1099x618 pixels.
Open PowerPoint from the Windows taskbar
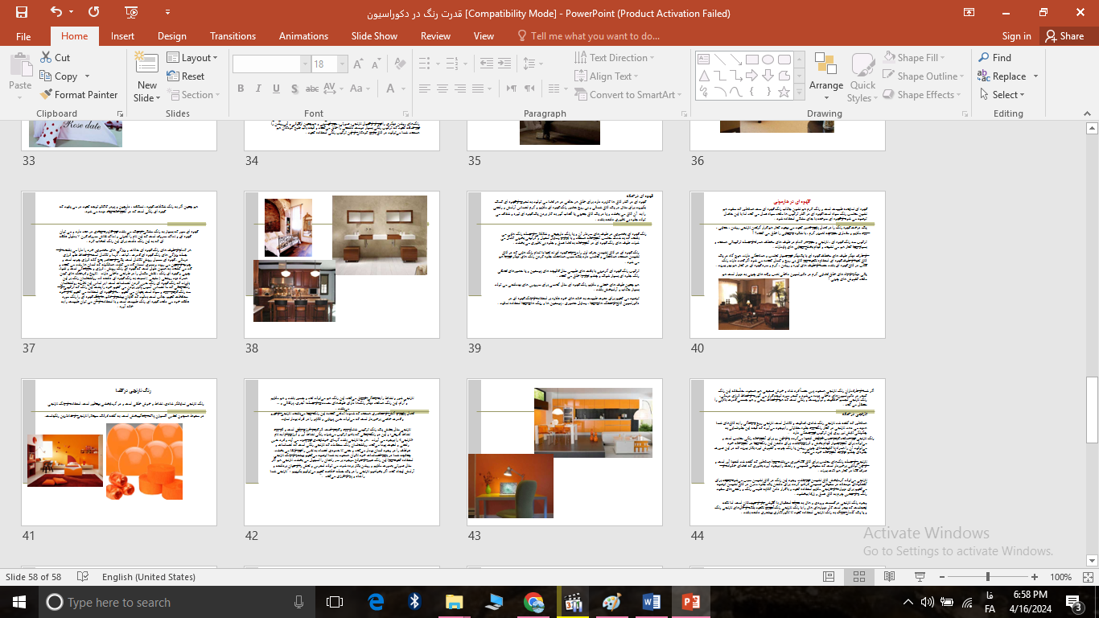coord(690,602)
